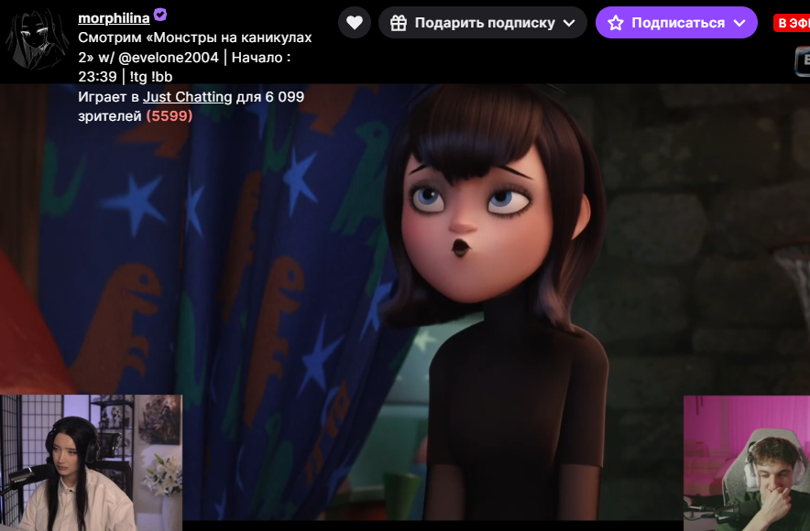Open the Just Chatting category link
The width and height of the screenshot is (810, 531).
tap(188, 97)
